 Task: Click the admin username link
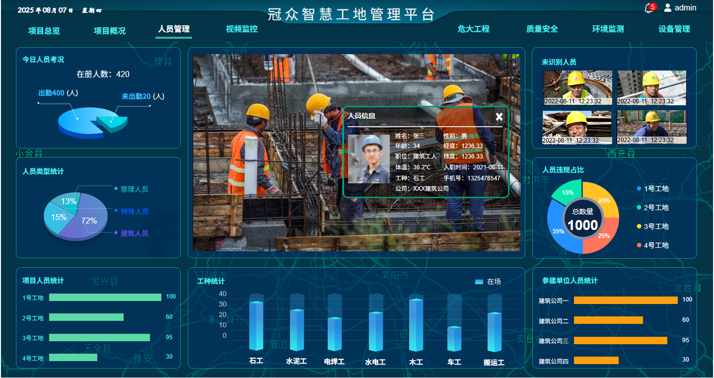tap(685, 8)
